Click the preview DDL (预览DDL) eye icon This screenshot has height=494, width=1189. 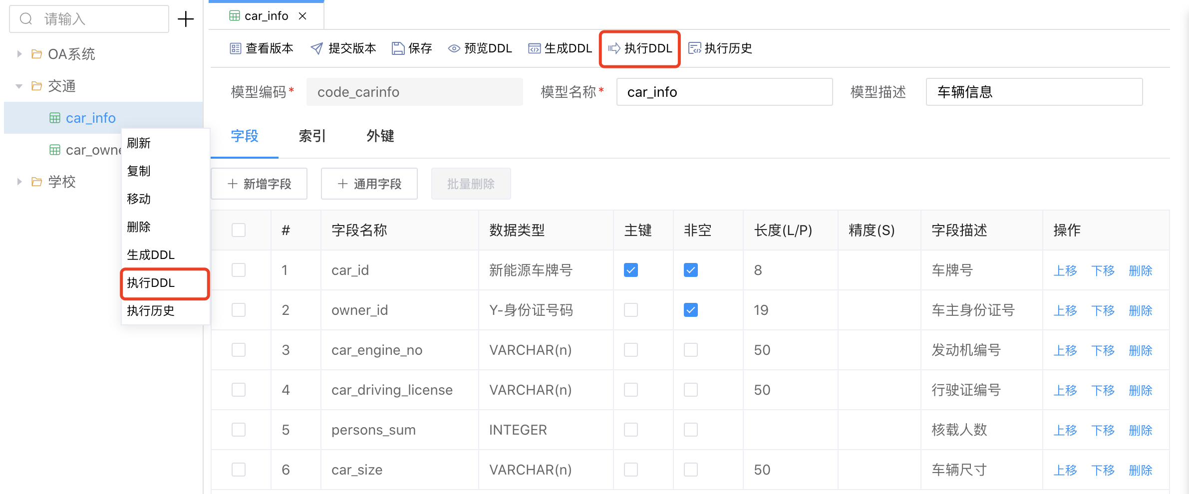pos(454,48)
